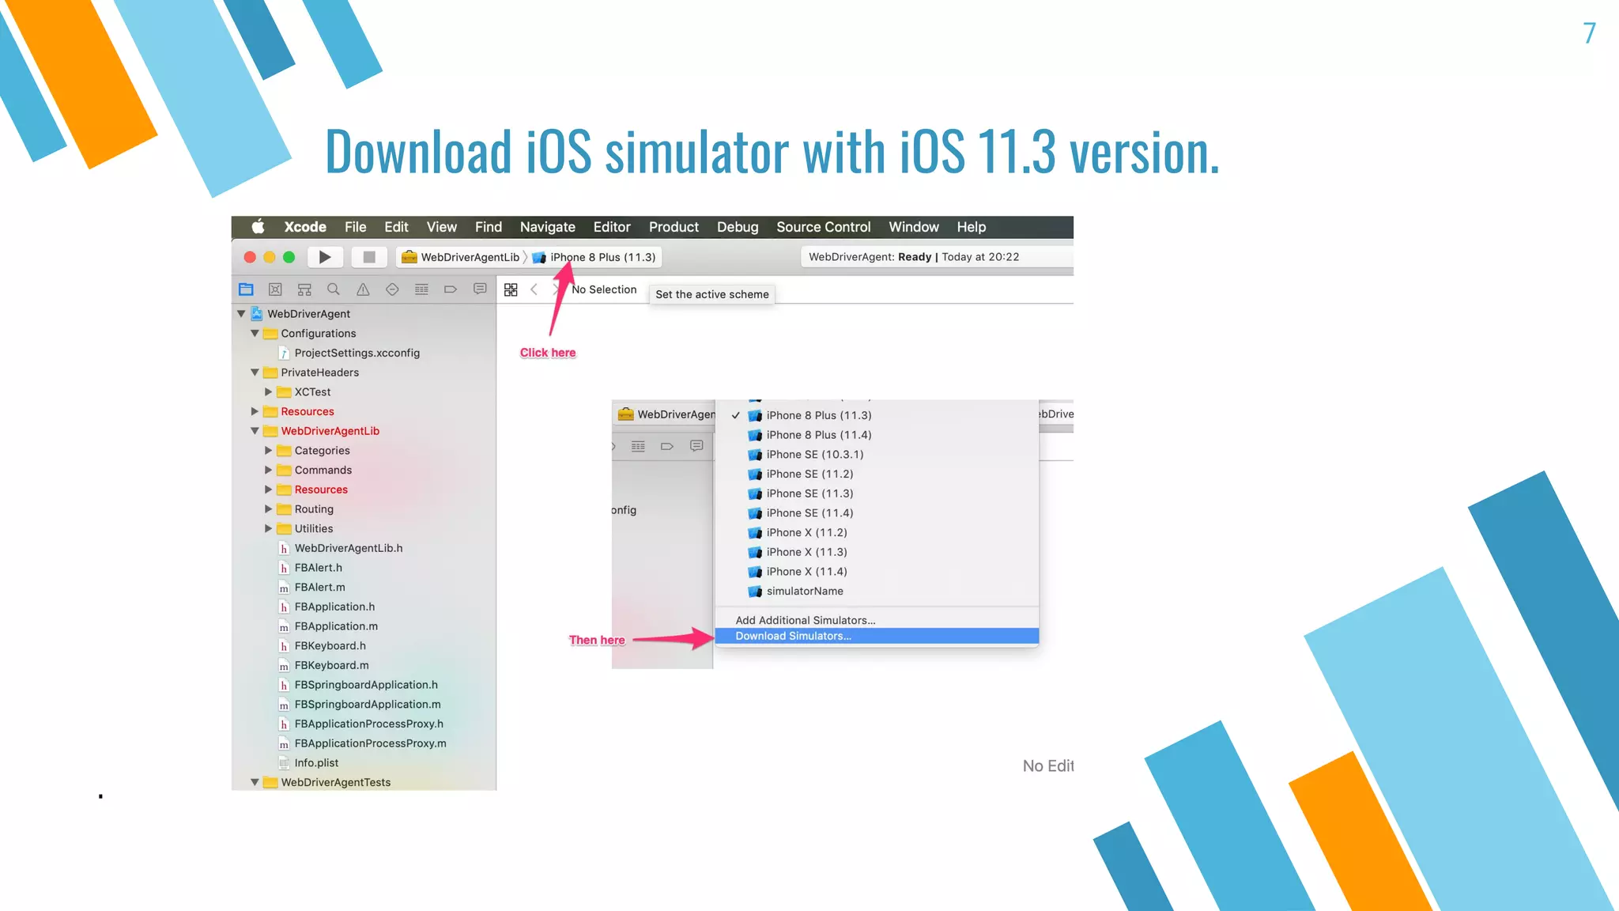Screen dimensions: 1619x911
Task: Show the Issue navigator warning icon
Action: click(363, 289)
